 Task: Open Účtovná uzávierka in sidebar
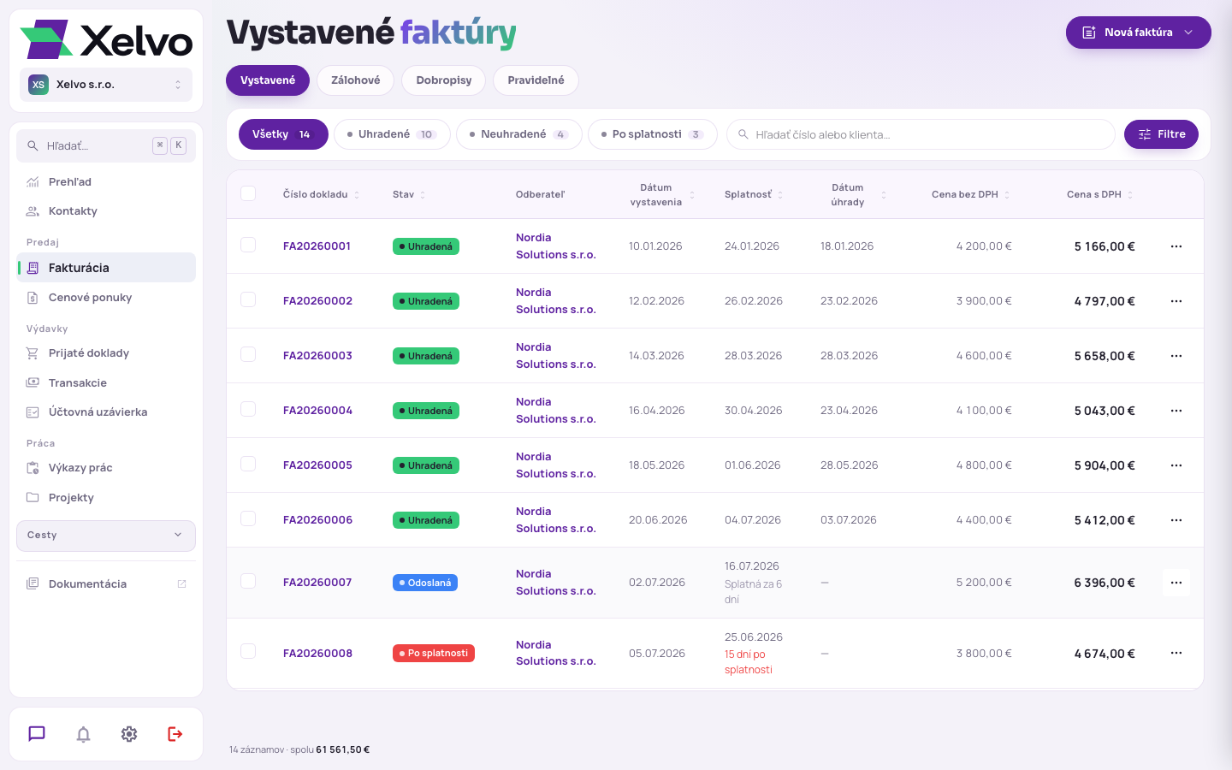pyautogui.click(x=106, y=412)
